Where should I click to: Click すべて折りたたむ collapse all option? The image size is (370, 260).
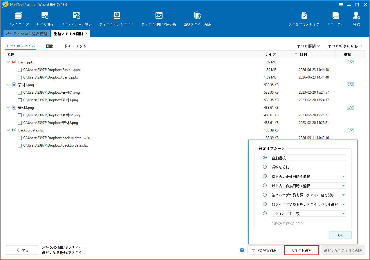pos(345,46)
